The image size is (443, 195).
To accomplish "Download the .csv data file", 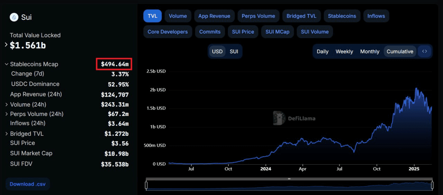I will tap(28, 184).
